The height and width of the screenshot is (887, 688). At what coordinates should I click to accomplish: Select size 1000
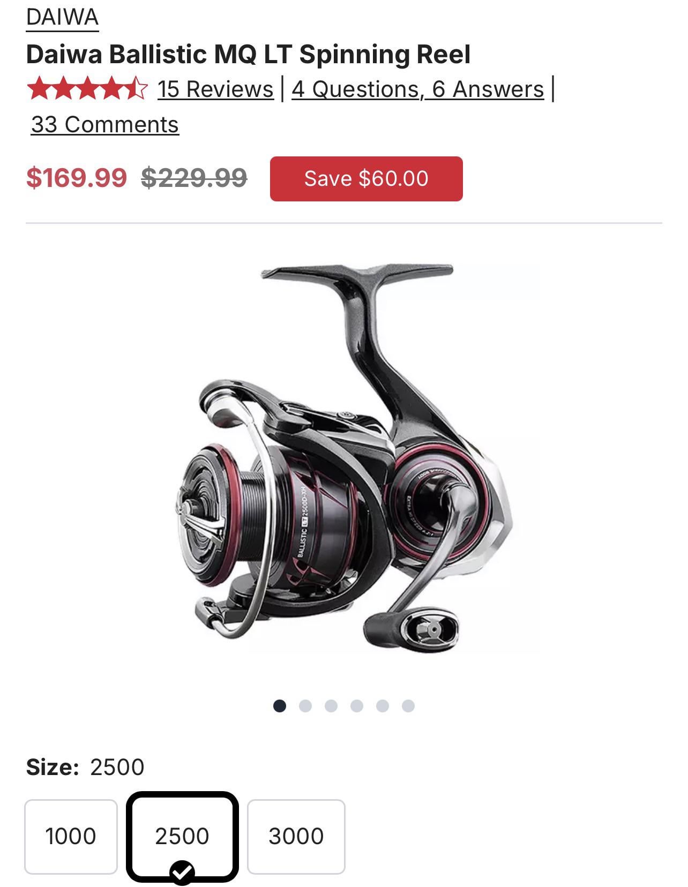[x=71, y=836]
